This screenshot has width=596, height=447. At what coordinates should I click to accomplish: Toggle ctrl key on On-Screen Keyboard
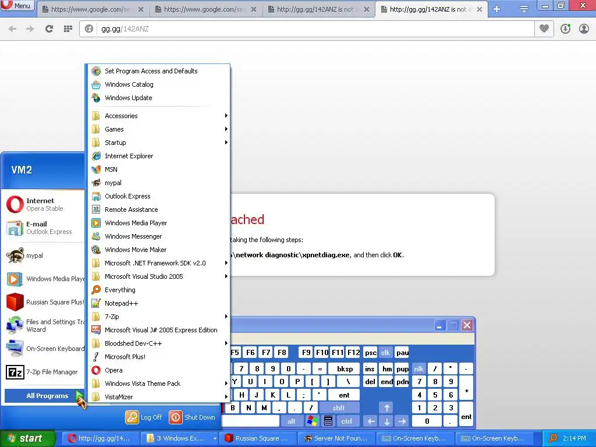tap(347, 421)
